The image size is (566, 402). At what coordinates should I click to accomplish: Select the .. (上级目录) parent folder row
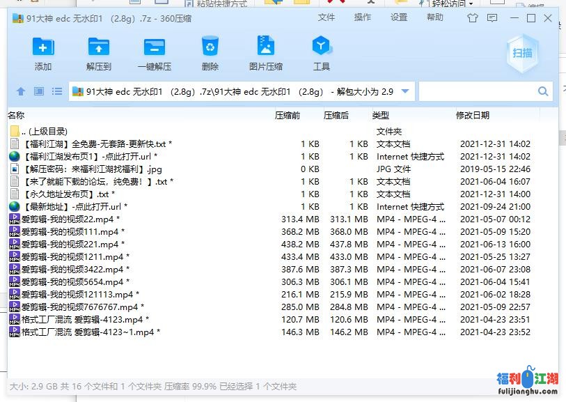[45, 131]
